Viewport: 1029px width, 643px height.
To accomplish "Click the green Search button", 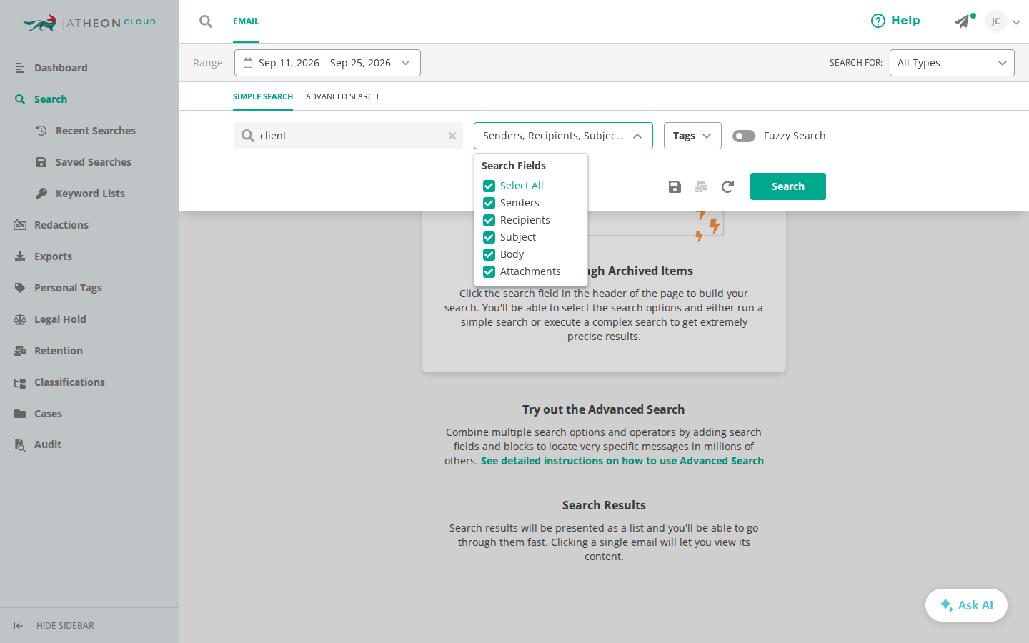I will (x=788, y=186).
